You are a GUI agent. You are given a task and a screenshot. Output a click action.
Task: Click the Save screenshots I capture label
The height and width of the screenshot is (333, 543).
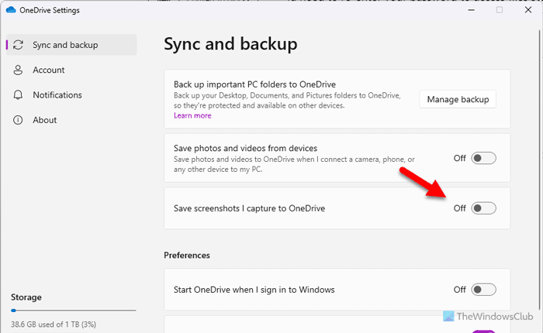tap(249, 208)
